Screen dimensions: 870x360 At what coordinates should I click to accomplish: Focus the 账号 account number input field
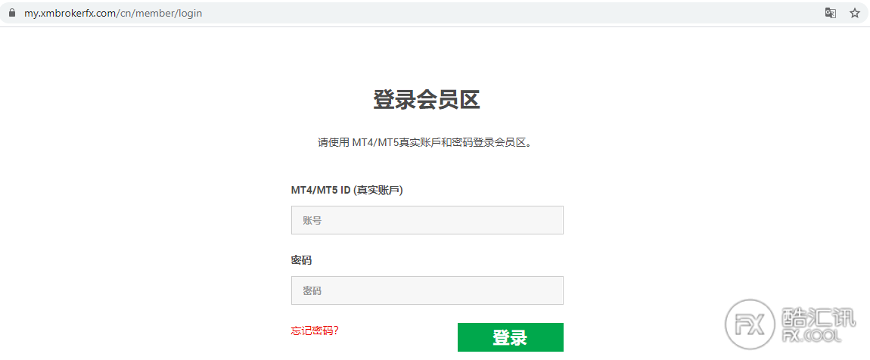tap(427, 220)
